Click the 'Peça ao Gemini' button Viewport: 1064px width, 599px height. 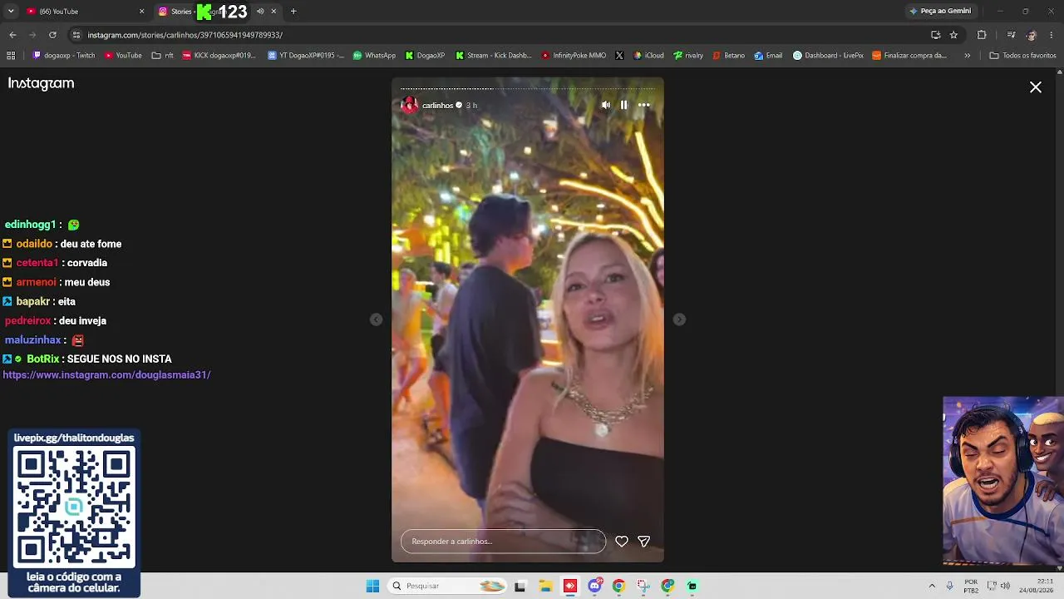940,12
